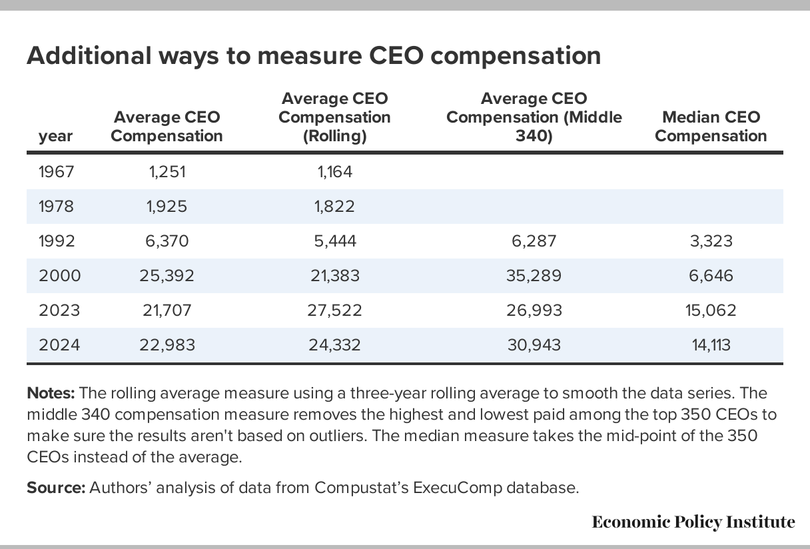Screen dimensions: 810x549
Task: Click the 1992 year row label
Action: [x=57, y=241]
